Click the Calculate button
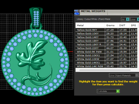139x104 pixels. pos(108,91)
